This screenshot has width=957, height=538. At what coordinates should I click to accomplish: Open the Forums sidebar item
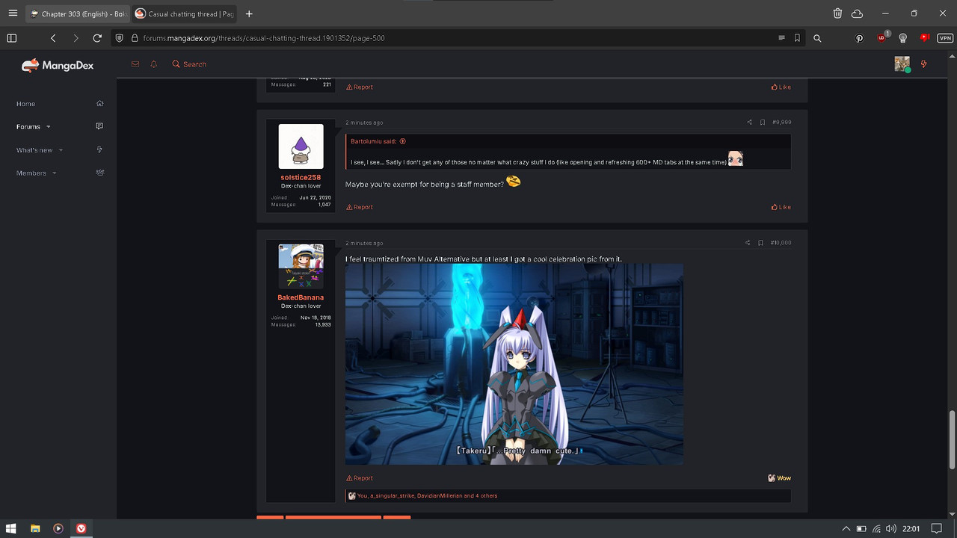point(28,127)
